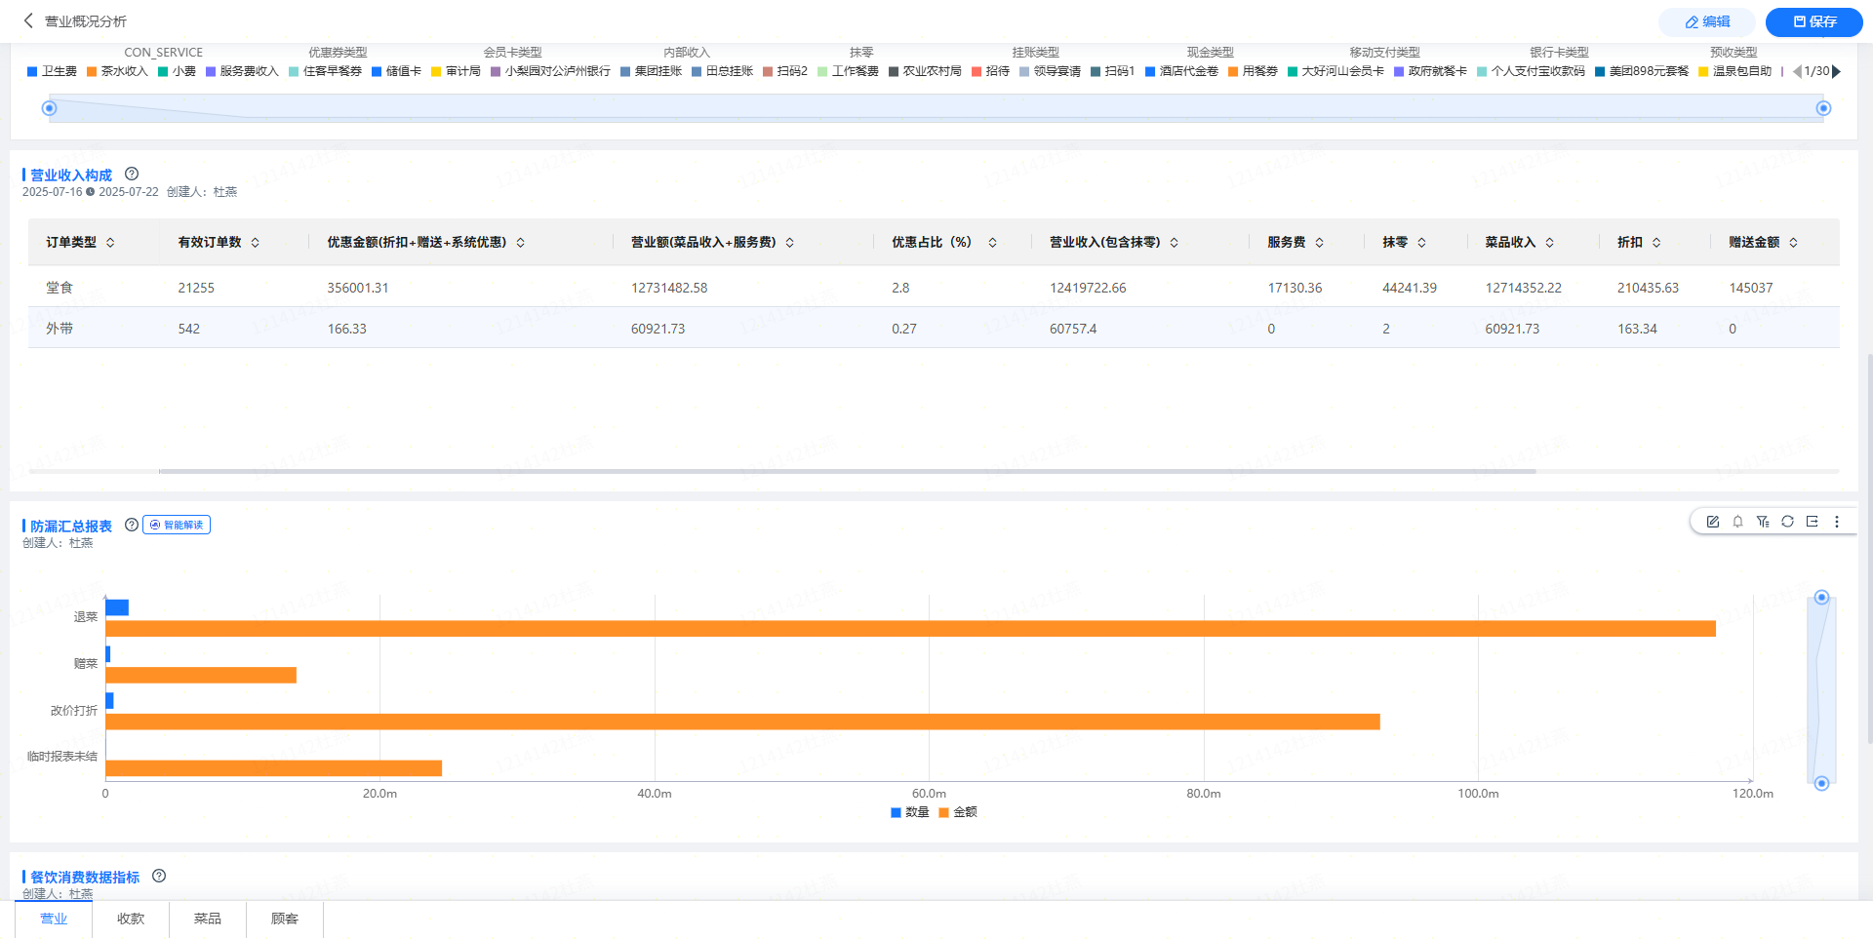
Task: Go to next legend page
Action: tap(1837, 71)
